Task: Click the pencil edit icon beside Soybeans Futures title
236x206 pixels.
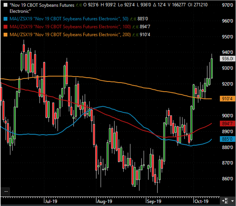Action: (x=77, y=5)
